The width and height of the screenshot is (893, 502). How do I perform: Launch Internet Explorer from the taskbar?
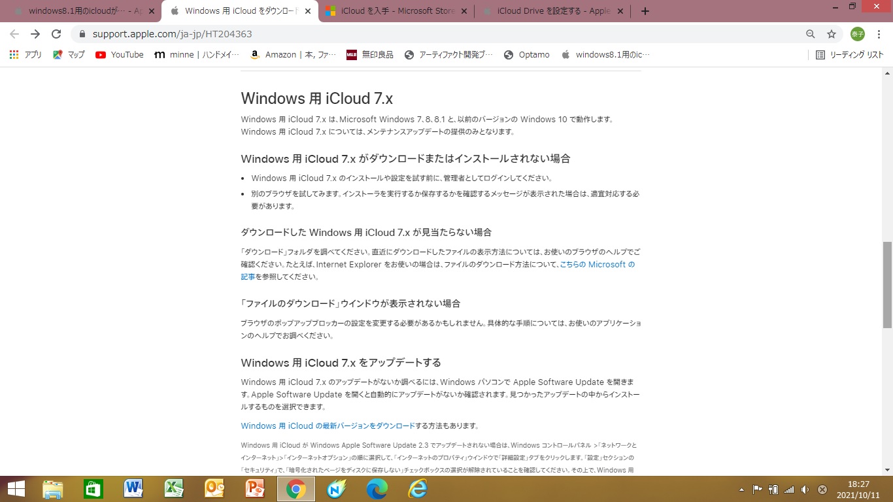418,489
